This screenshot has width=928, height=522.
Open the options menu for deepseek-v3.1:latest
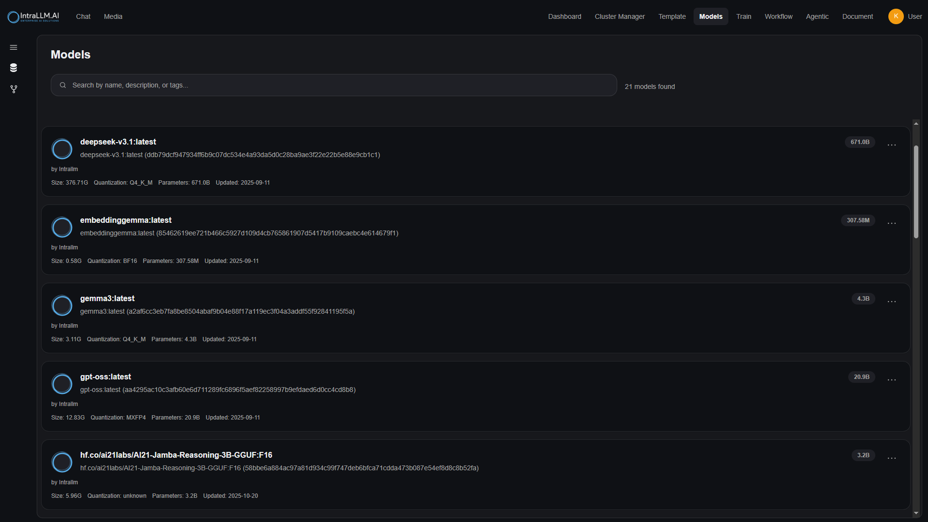tap(892, 145)
